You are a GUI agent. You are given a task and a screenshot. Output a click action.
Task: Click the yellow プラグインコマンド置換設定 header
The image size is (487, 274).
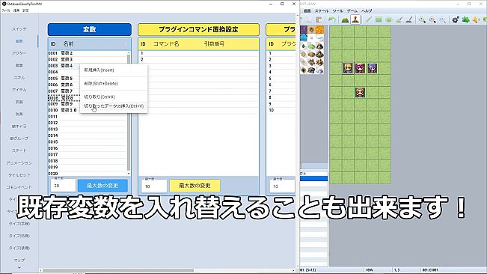tap(198, 29)
